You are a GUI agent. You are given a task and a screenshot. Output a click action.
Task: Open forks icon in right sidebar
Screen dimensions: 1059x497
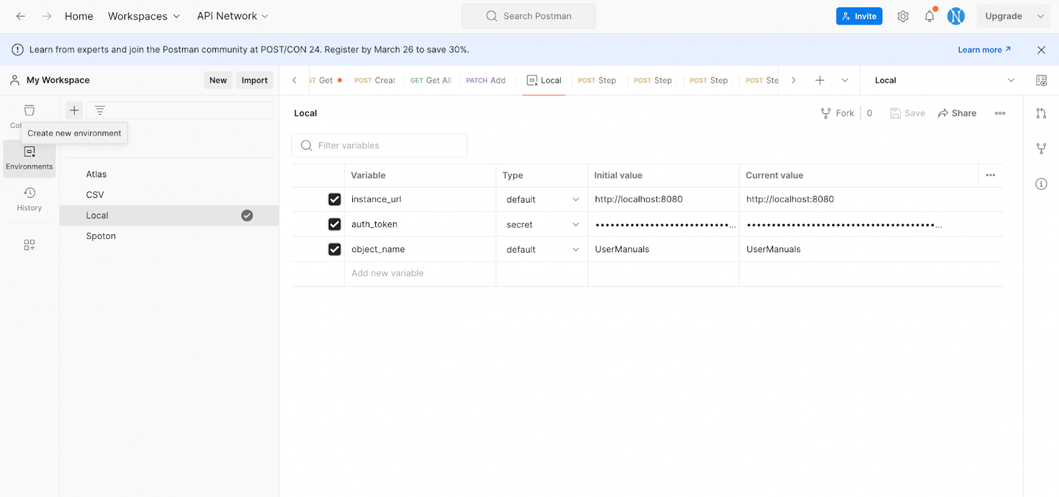tap(1041, 149)
